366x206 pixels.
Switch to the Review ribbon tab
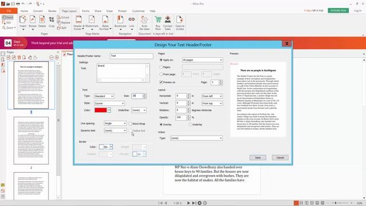pyautogui.click(x=52, y=11)
